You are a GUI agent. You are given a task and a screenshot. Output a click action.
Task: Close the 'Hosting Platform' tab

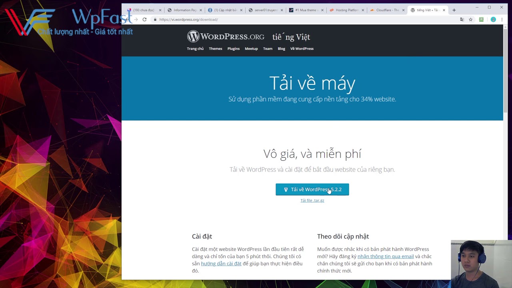click(363, 10)
